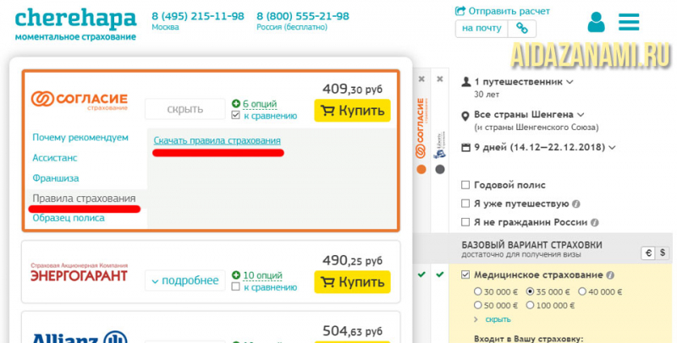This screenshot has height=343, width=677.
Task: Click Скачать правила страхования link
Action: click(x=217, y=139)
